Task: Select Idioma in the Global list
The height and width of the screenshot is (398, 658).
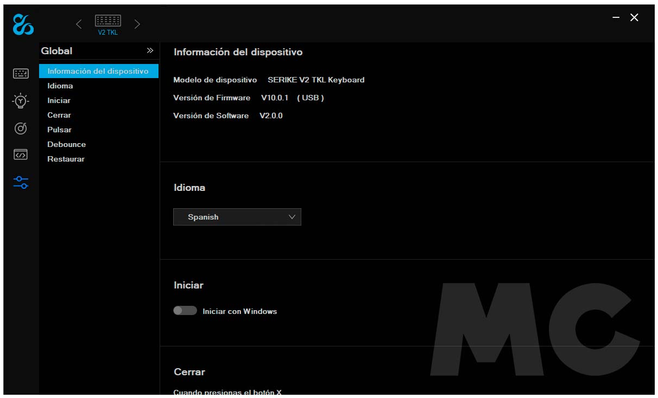Action: 60,86
